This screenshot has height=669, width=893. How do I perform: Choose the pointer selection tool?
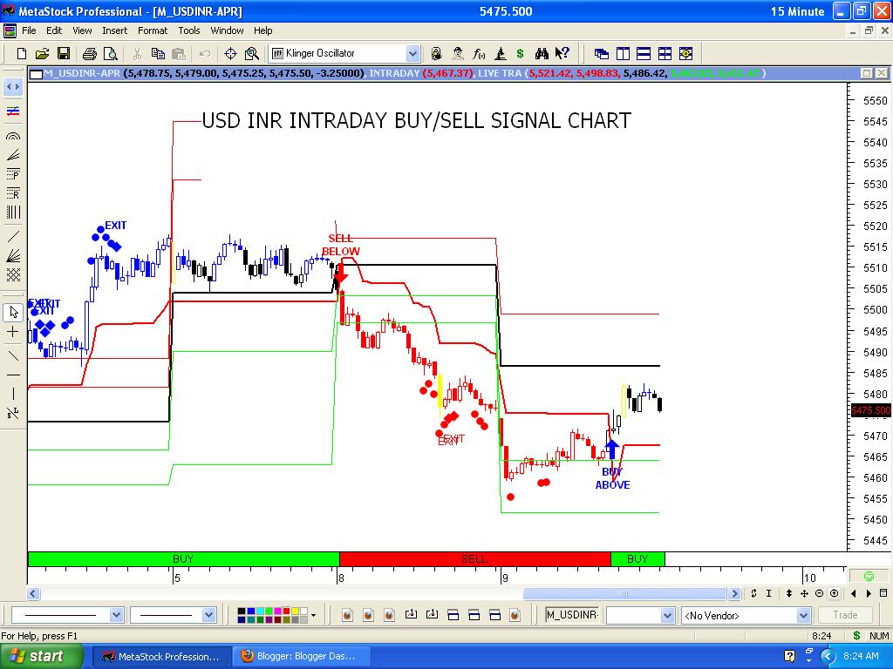tap(11, 312)
